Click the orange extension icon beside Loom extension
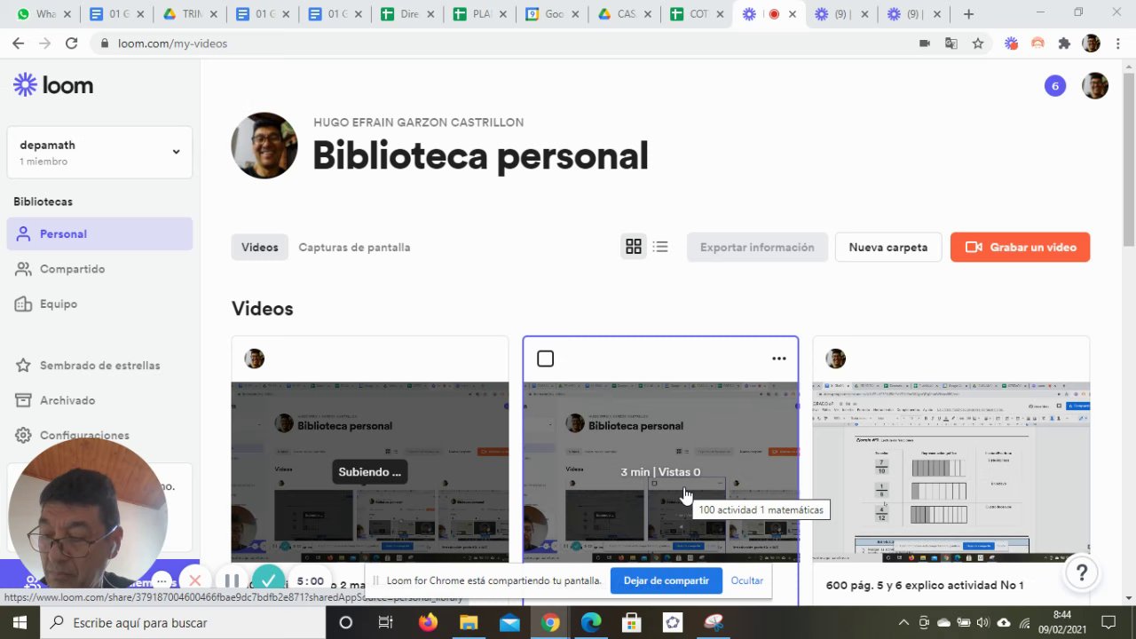 pyautogui.click(x=1037, y=43)
